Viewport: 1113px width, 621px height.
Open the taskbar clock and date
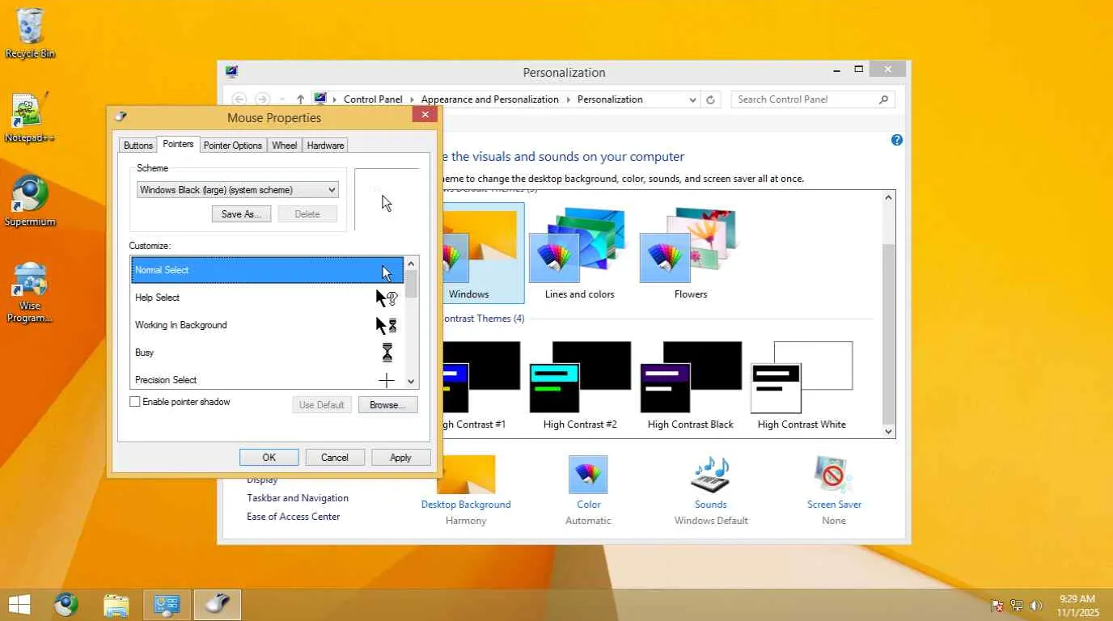click(x=1077, y=606)
